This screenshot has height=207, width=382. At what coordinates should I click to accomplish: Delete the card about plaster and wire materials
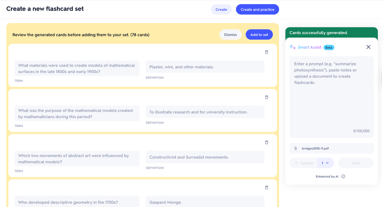click(x=266, y=52)
